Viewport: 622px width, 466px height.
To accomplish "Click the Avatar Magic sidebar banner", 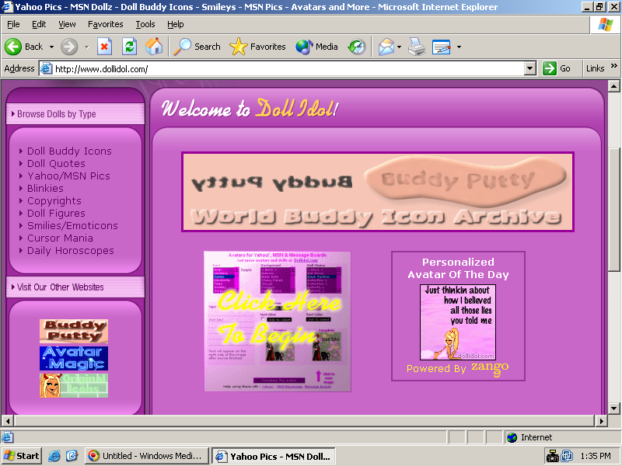I will (x=74, y=358).
